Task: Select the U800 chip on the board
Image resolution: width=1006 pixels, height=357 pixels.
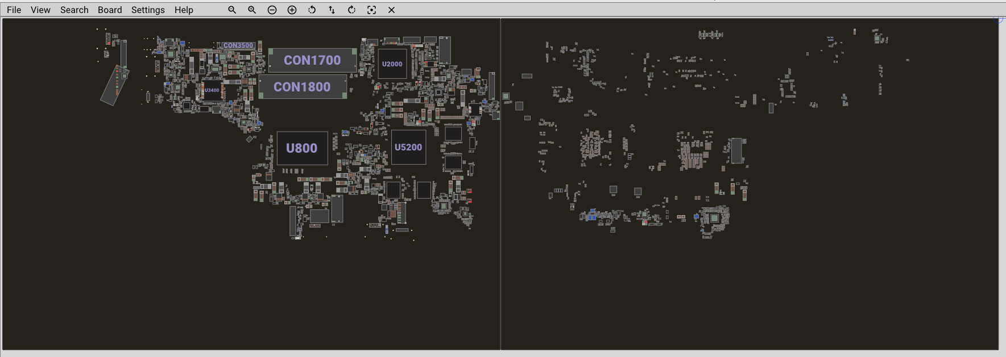Action: 302,148
